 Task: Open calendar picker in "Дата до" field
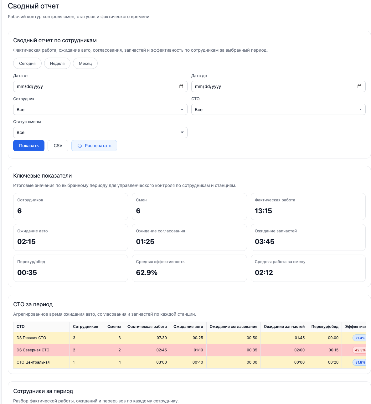pyautogui.click(x=359, y=86)
